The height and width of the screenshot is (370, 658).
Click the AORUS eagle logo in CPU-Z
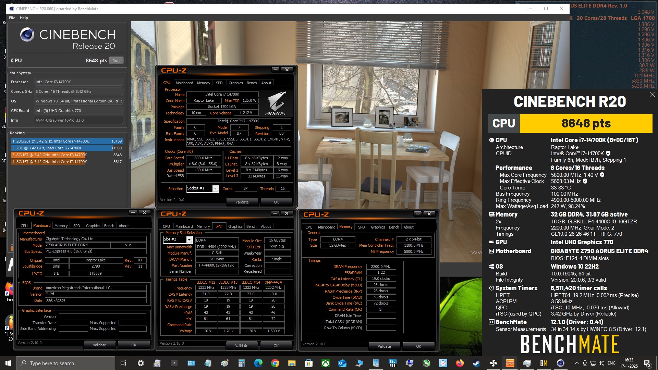pyautogui.click(x=276, y=103)
